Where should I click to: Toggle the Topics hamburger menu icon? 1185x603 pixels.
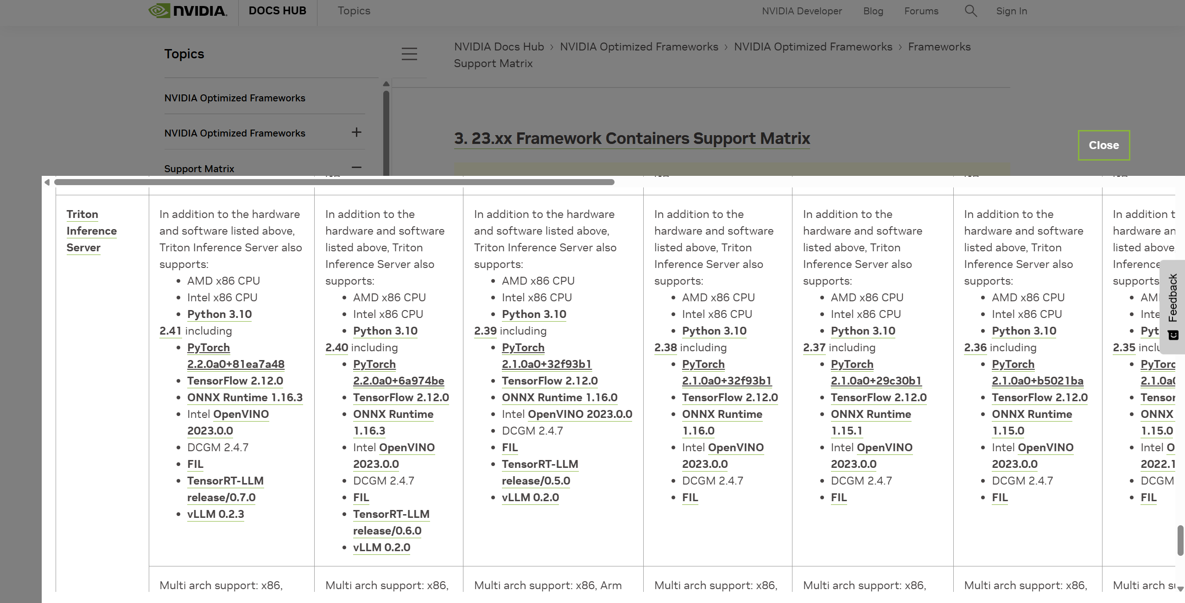pos(409,54)
